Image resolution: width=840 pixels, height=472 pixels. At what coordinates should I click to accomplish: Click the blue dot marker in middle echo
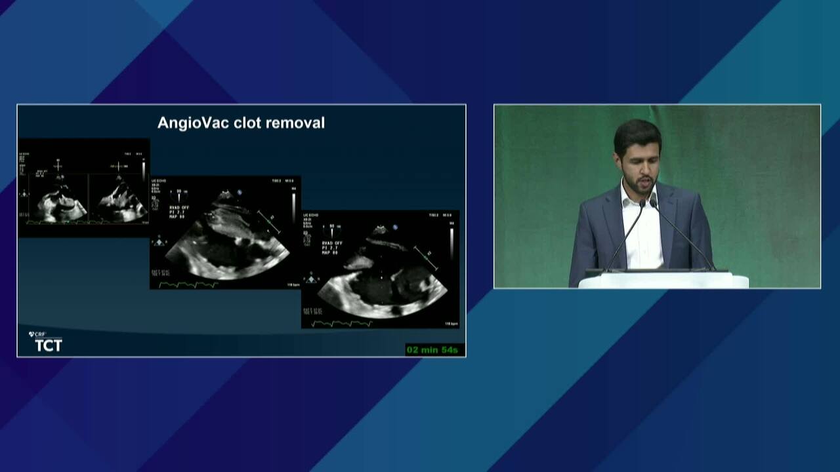(240, 192)
